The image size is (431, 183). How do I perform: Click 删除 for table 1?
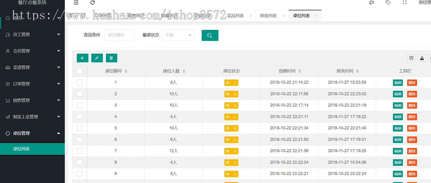pyautogui.click(x=412, y=82)
